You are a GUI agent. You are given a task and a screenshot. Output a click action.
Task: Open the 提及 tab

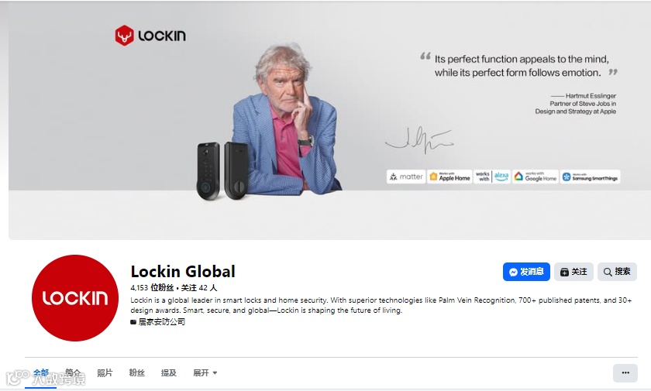pyautogui.click(x=169, y=372)
